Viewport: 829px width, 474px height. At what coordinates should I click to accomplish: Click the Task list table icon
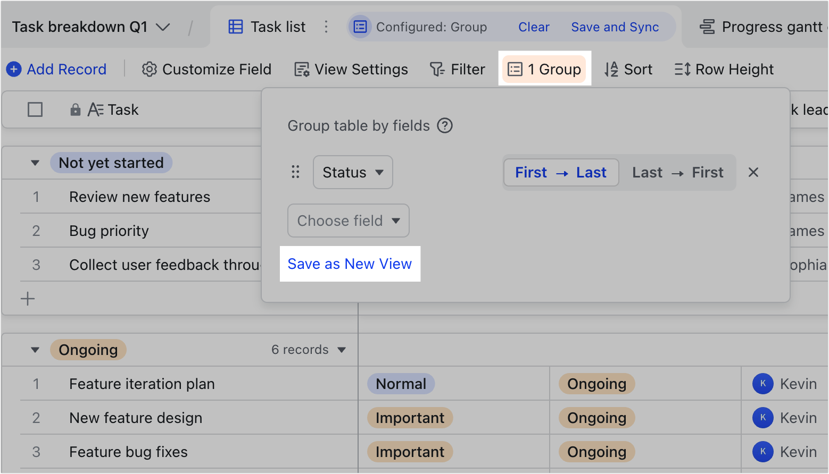pyautogui.click(x=236, y=27)
